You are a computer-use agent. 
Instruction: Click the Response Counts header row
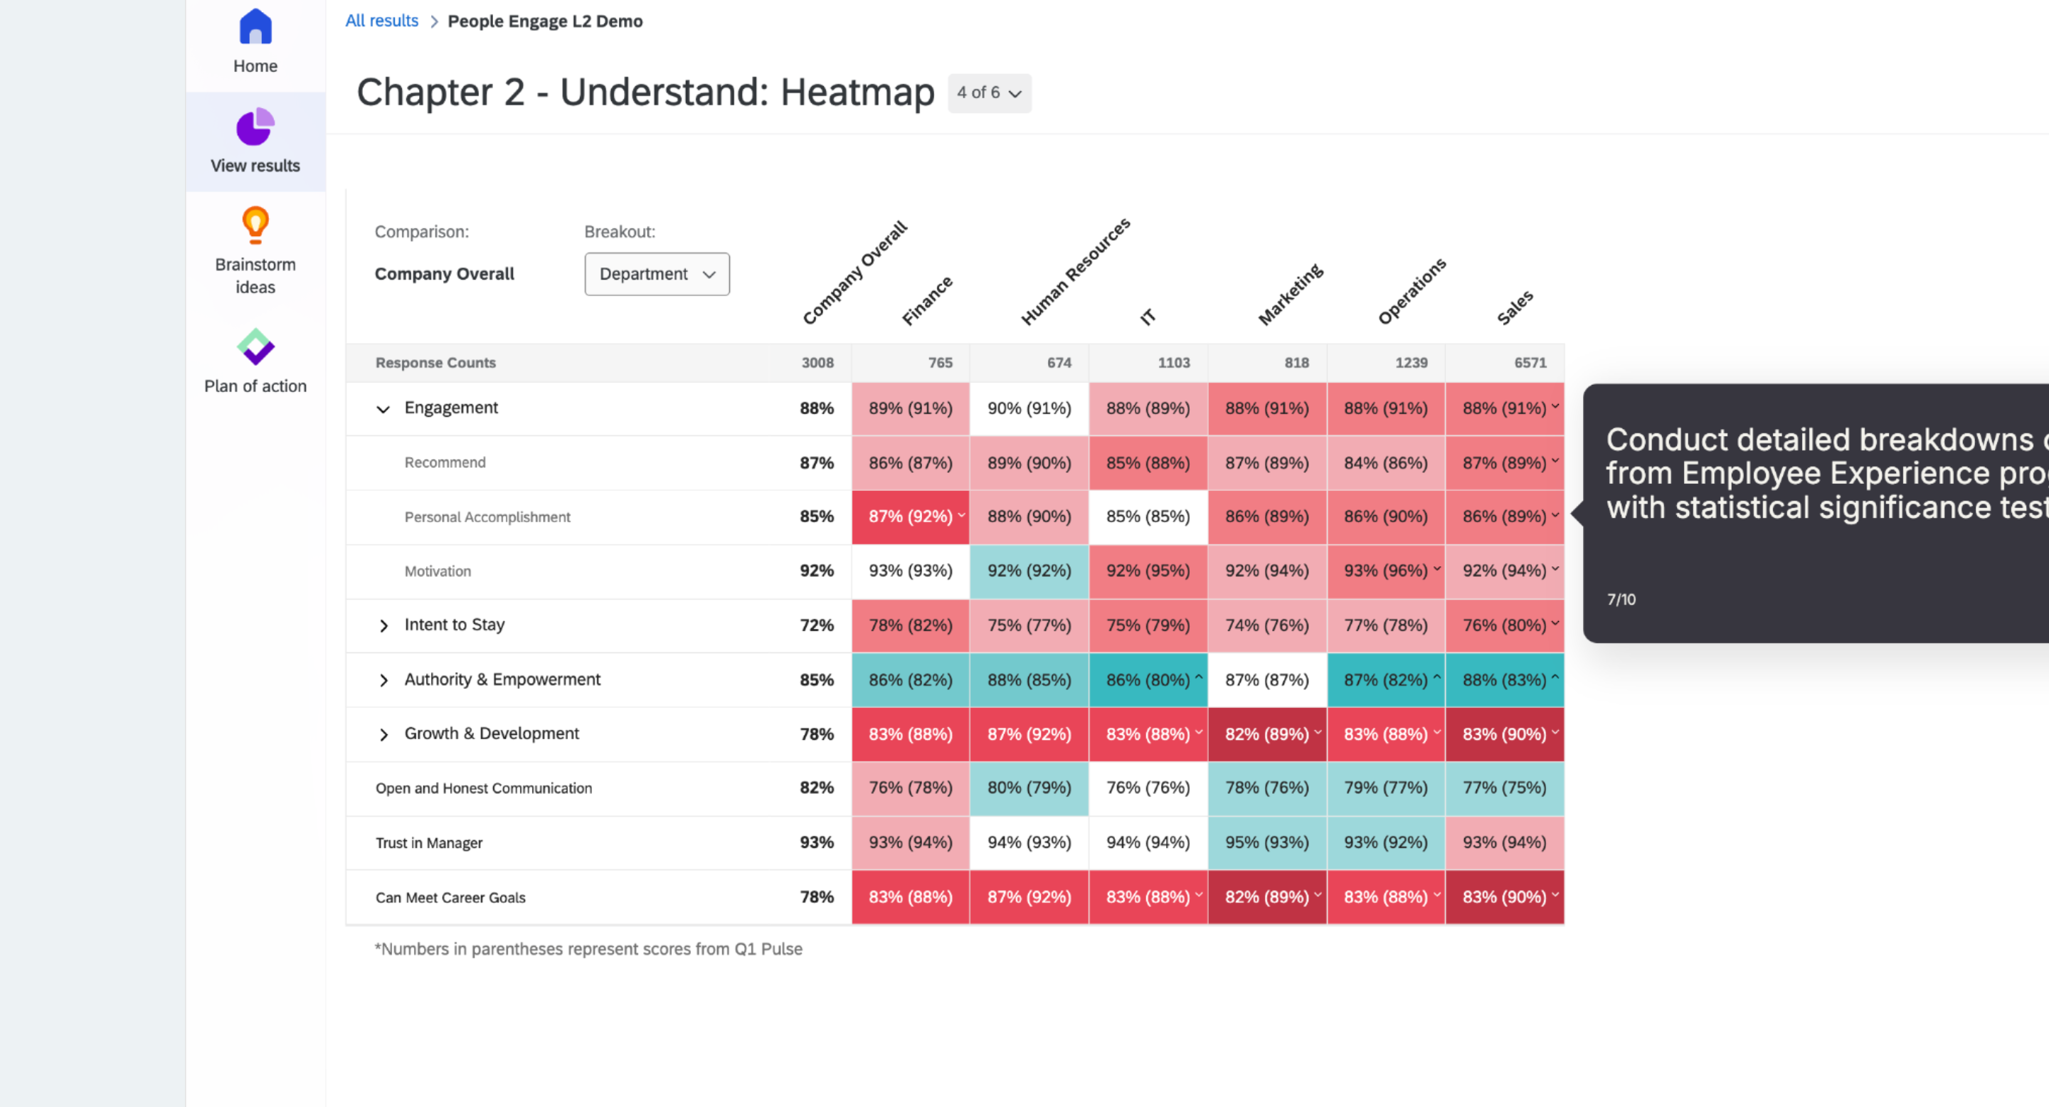[x=436, y=363]
